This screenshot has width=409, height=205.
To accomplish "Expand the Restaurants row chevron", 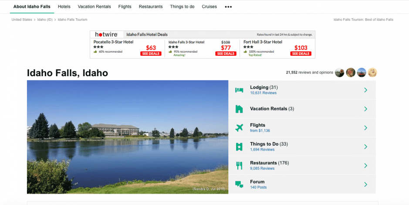I will click(366, 165).
